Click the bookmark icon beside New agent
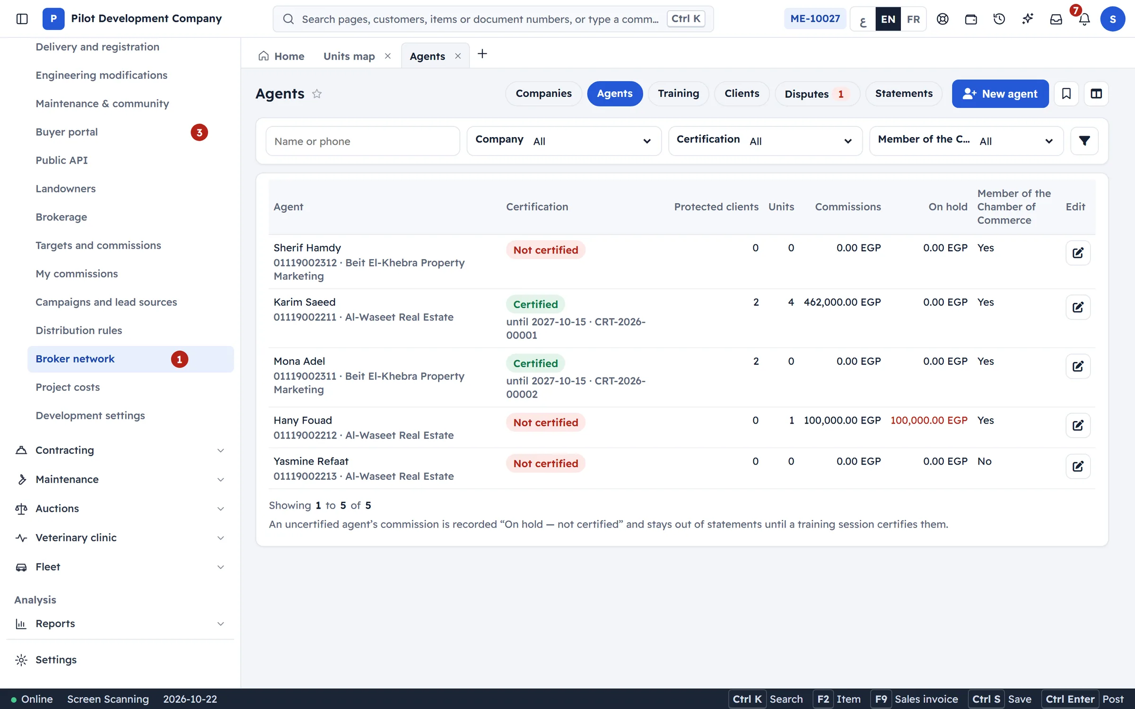 click(1066, 94)
